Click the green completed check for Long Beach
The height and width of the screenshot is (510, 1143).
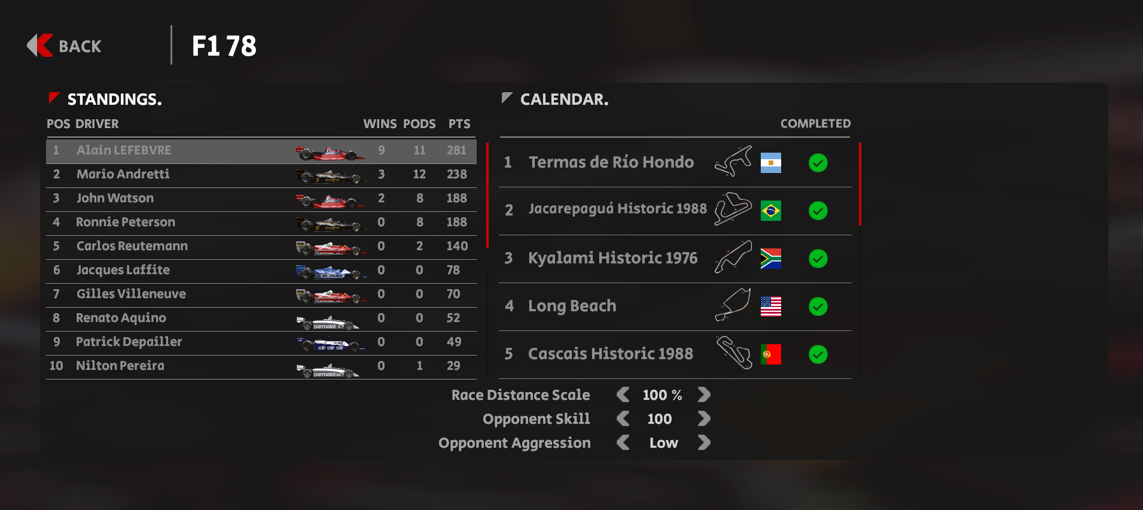818,306
